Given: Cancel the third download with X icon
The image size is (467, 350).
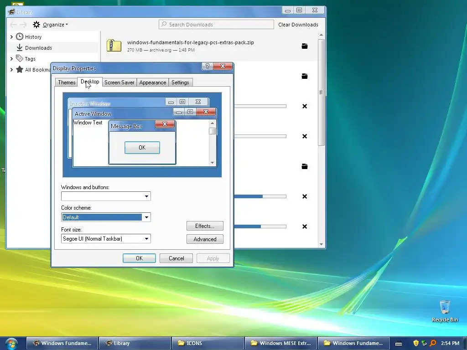Looking at the screenshot, I should (304, 106).
